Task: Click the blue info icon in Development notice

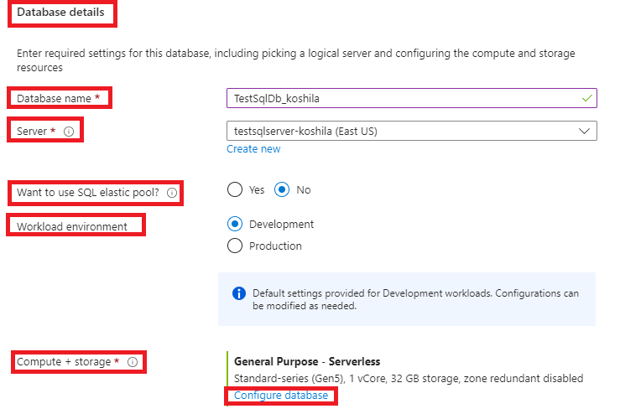Action: 239,293
